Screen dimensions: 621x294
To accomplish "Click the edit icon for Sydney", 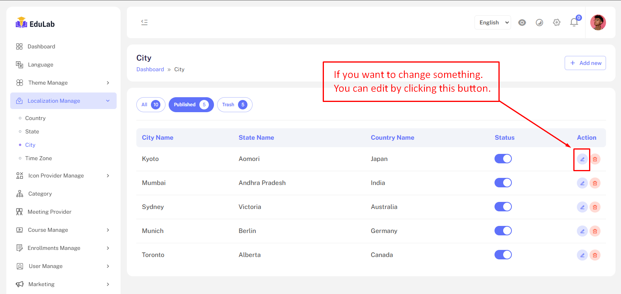I will pos(582,207).
